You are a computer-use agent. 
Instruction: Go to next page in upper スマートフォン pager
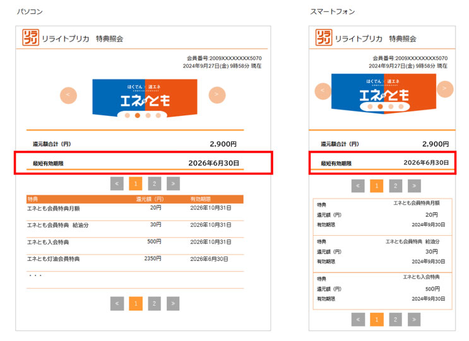point(414,186)
